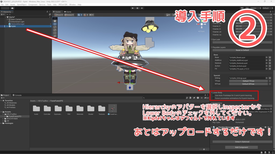
Task: Click the create (+) icon in the Project panel
Action: click(2, 98)
